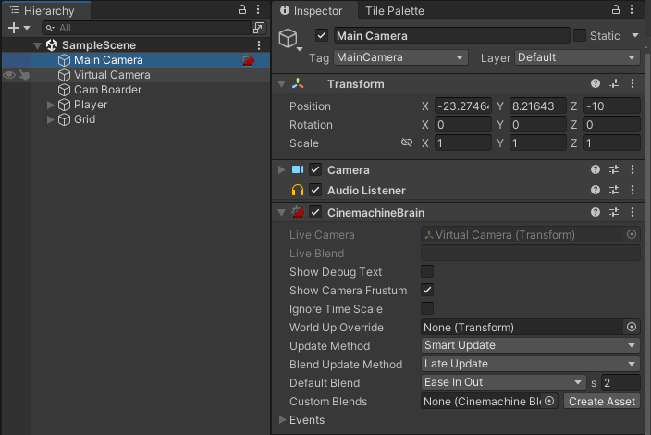Open CinemachineBrain presets icon

(614, 212)
